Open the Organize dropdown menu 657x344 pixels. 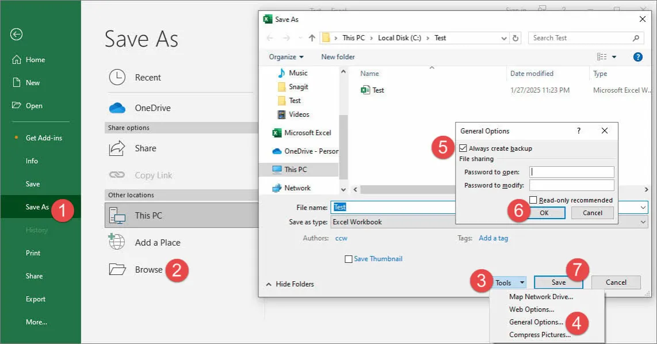[x=286, y=57]
